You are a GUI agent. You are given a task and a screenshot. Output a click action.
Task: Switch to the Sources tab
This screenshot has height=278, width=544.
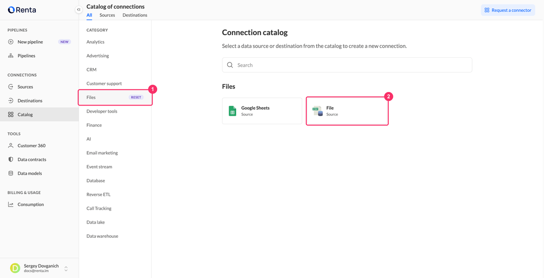tap(107, 15)
